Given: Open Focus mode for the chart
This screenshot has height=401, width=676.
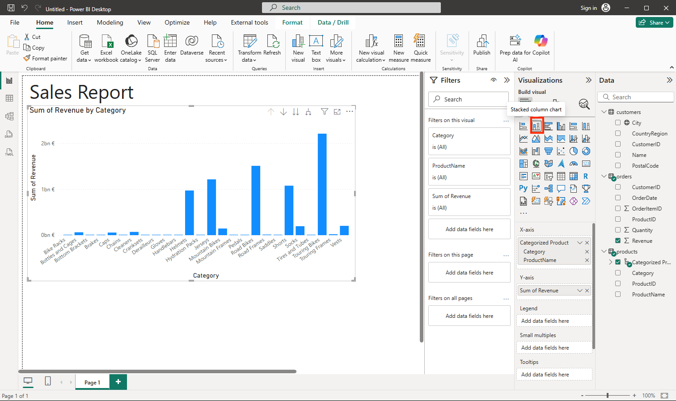Looking at the screenshot, I should [337, 112].
